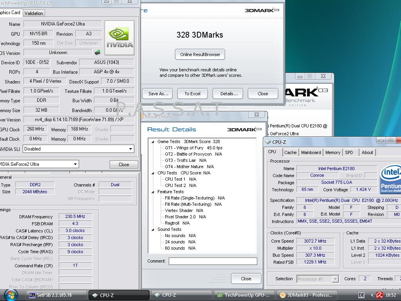
Task: Click the 230.5 MHz DRAM Frequency value
Action: (x=75, y=216)
